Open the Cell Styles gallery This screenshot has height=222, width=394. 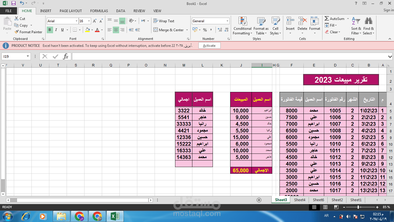pos(275,26)
